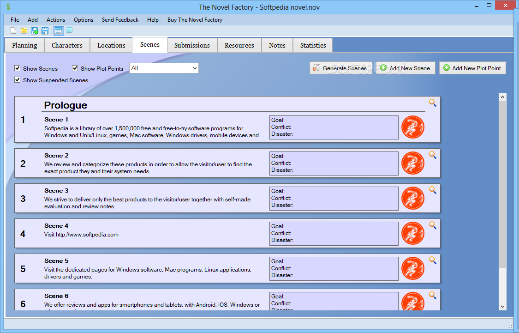The height and width of the screenshot is (333, 519).
Task: Click the 'Scene 6' title text
Action: (x=56, y=296)
